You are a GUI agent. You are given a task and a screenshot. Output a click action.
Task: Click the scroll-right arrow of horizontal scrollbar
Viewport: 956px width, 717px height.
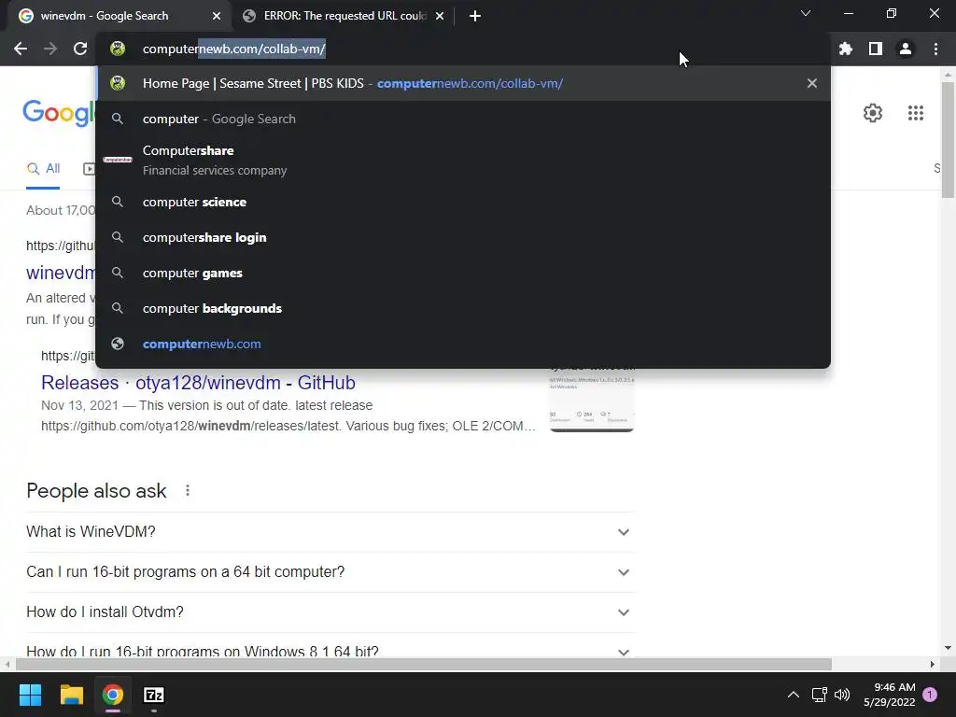(933, 664)
